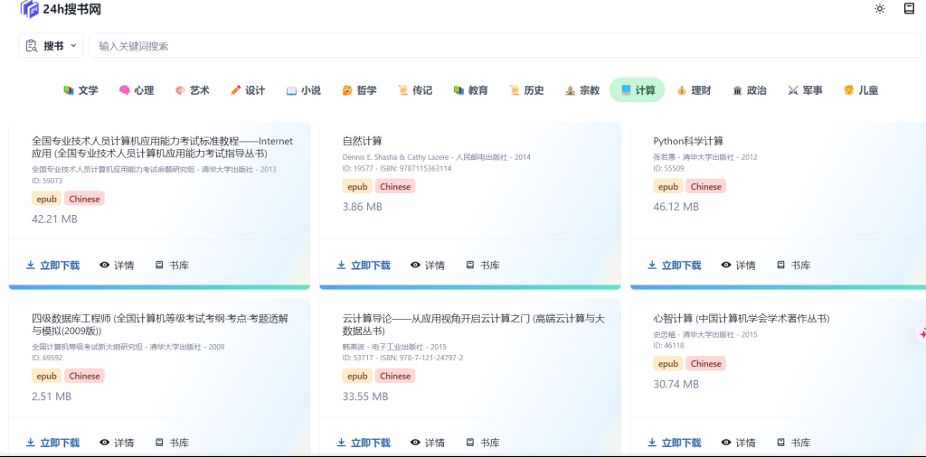Click the 心智计算 book title

742,319
